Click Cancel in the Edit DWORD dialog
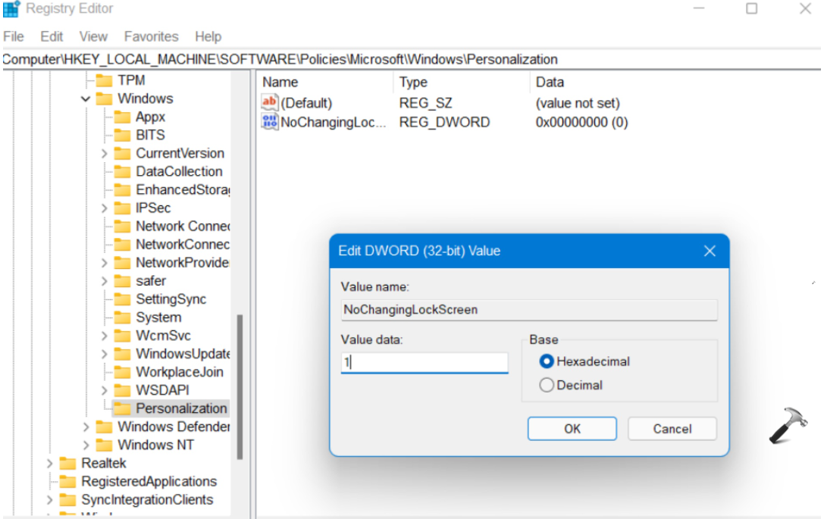Image resolution: width=824 pixels, height=519 pixels. coord(672,429)
